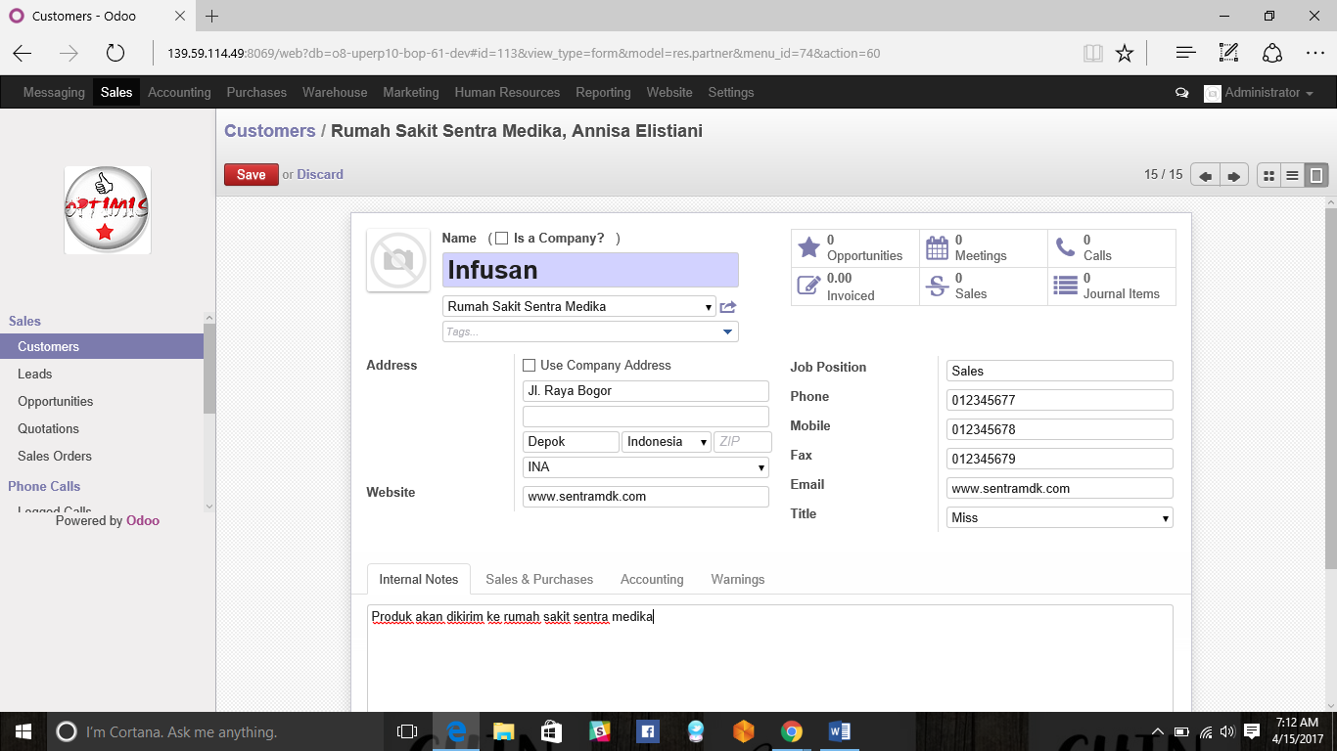Screen dimensions: 1337x751
Task: Click the Job Position field
Action: click(x=1060, y=372)
